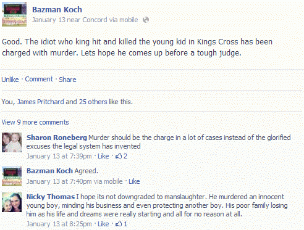Share the Kings Cross post
Image resolution: width=304 pixels, height=230 pixels.
[67, 80]
